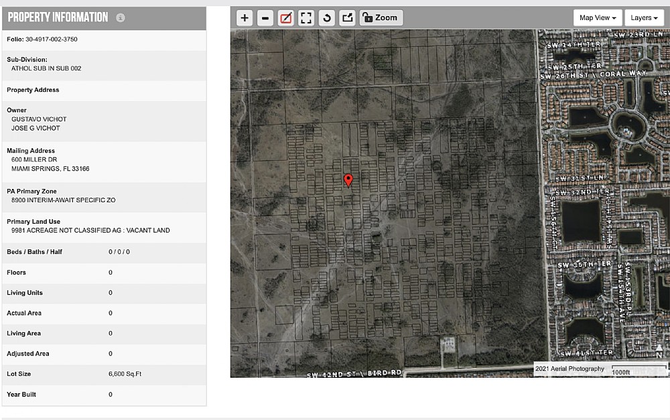Click the reset map rotate icon

point(327,18)
